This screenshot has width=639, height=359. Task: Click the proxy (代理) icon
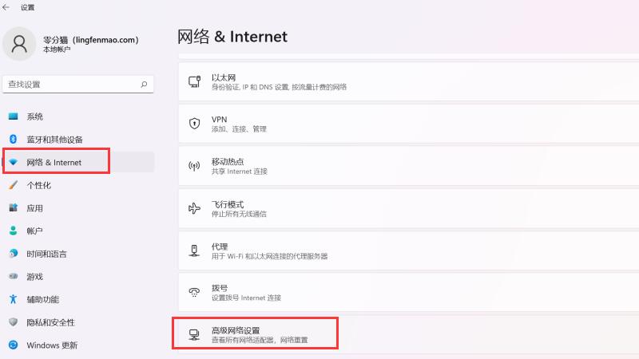(x=194, y=251)
